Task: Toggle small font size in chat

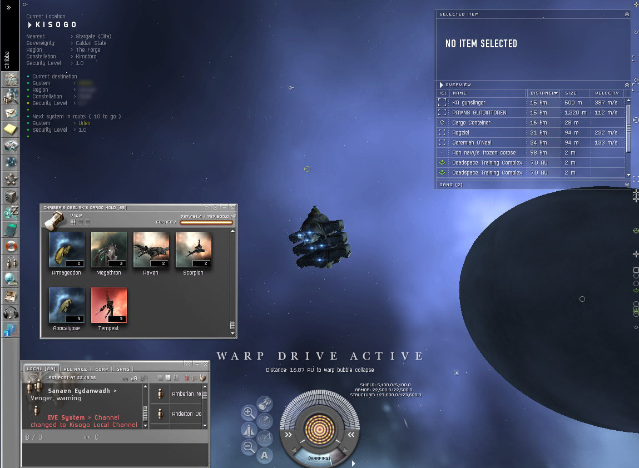Action: click(125, 379)
